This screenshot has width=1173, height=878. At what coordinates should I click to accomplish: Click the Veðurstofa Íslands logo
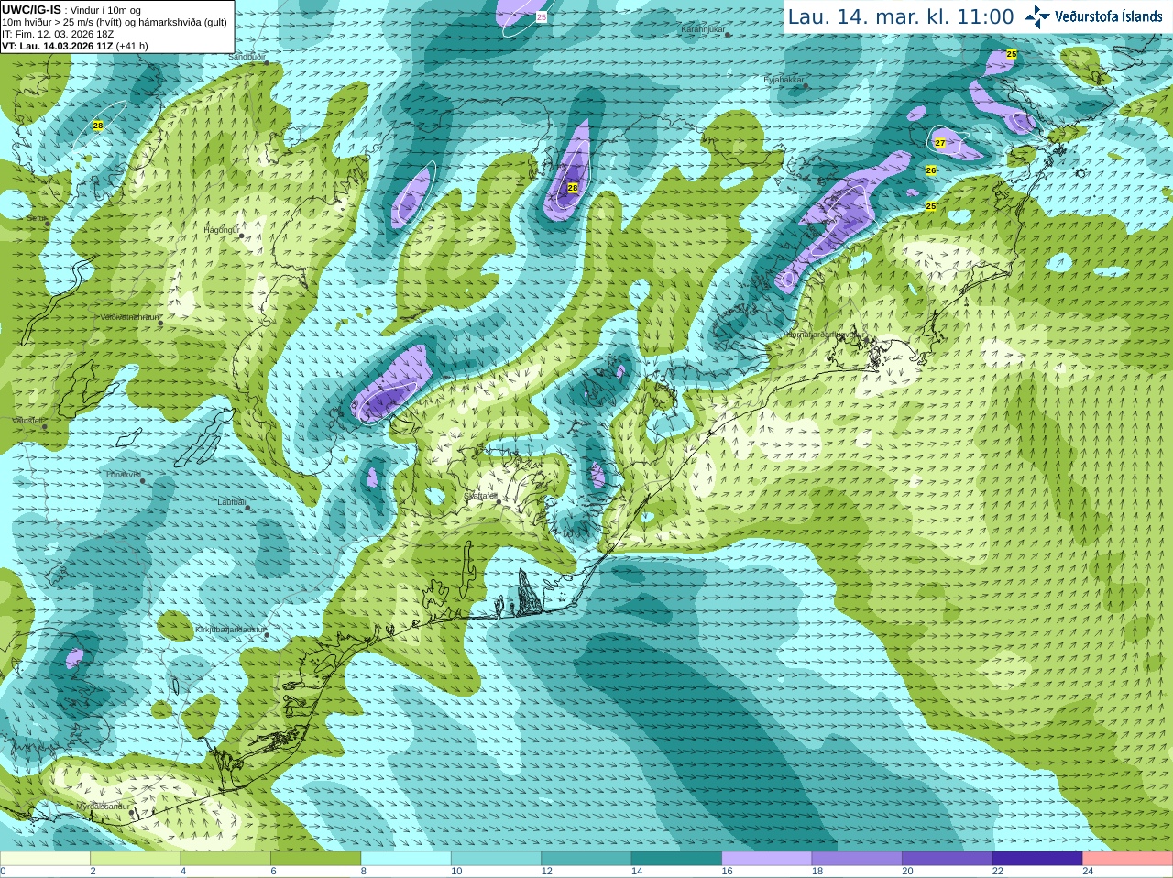[x=1094, y=16]
